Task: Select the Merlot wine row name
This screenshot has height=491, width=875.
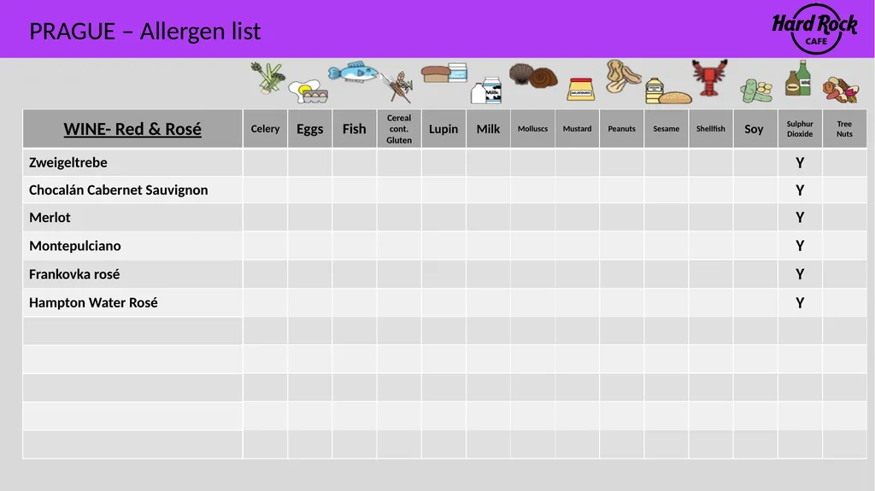Action: pyautogui.click(x=50, y=218)
